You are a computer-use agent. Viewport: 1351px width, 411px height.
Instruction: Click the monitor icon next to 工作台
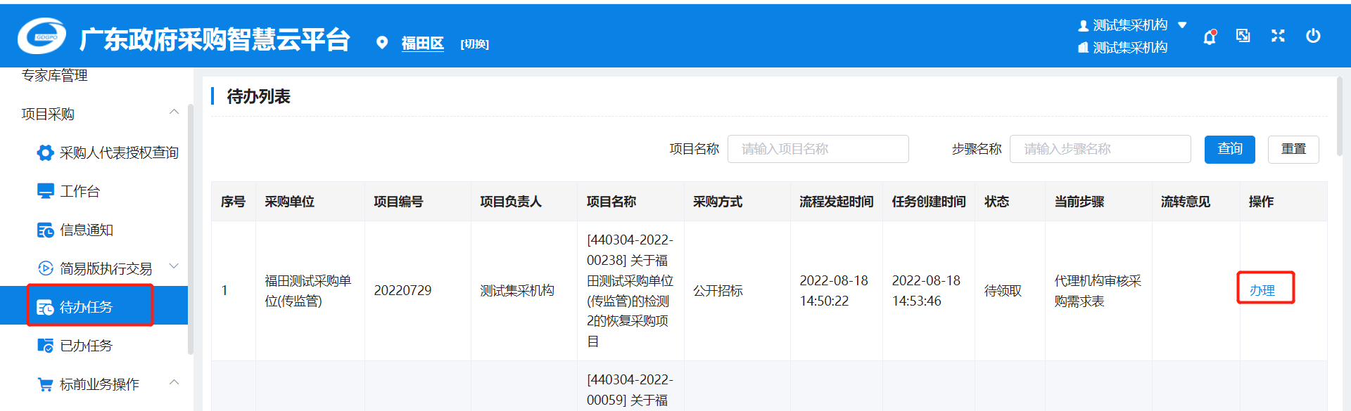(x=45, y=191)
